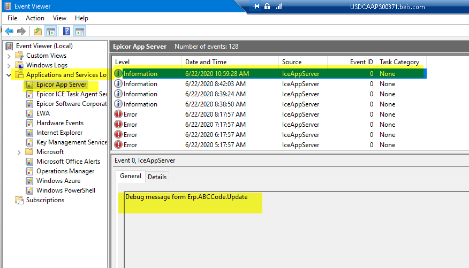Select the Information event at 8:39:24 AM
Image resolution: width=469 pixels, height=268 pixels.
tap(270, 94)
